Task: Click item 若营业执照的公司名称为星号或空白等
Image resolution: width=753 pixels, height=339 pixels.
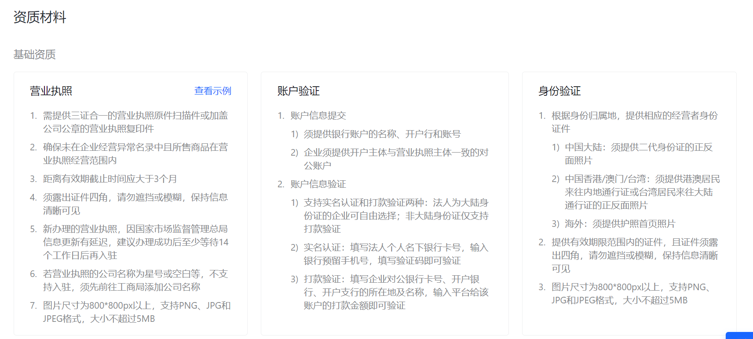Action: (135, 281)
